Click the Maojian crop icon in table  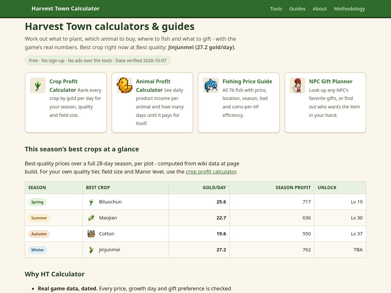(x=91, y=218)
